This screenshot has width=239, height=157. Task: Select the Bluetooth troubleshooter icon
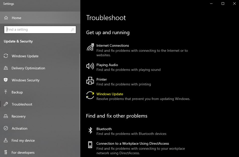[90, 130]
